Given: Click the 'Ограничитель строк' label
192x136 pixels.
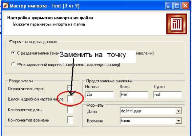Looking at the screenshot, I should click(x=26, y=89).
